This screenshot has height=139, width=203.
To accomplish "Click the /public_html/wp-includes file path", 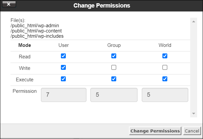I will [x=37, y=36].
